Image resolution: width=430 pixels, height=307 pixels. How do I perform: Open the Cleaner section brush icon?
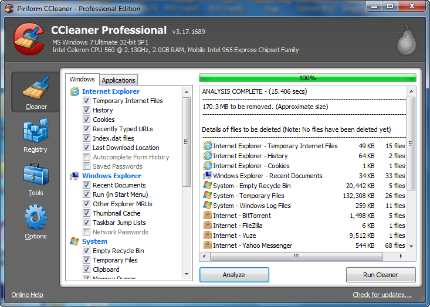click(36, 87)
